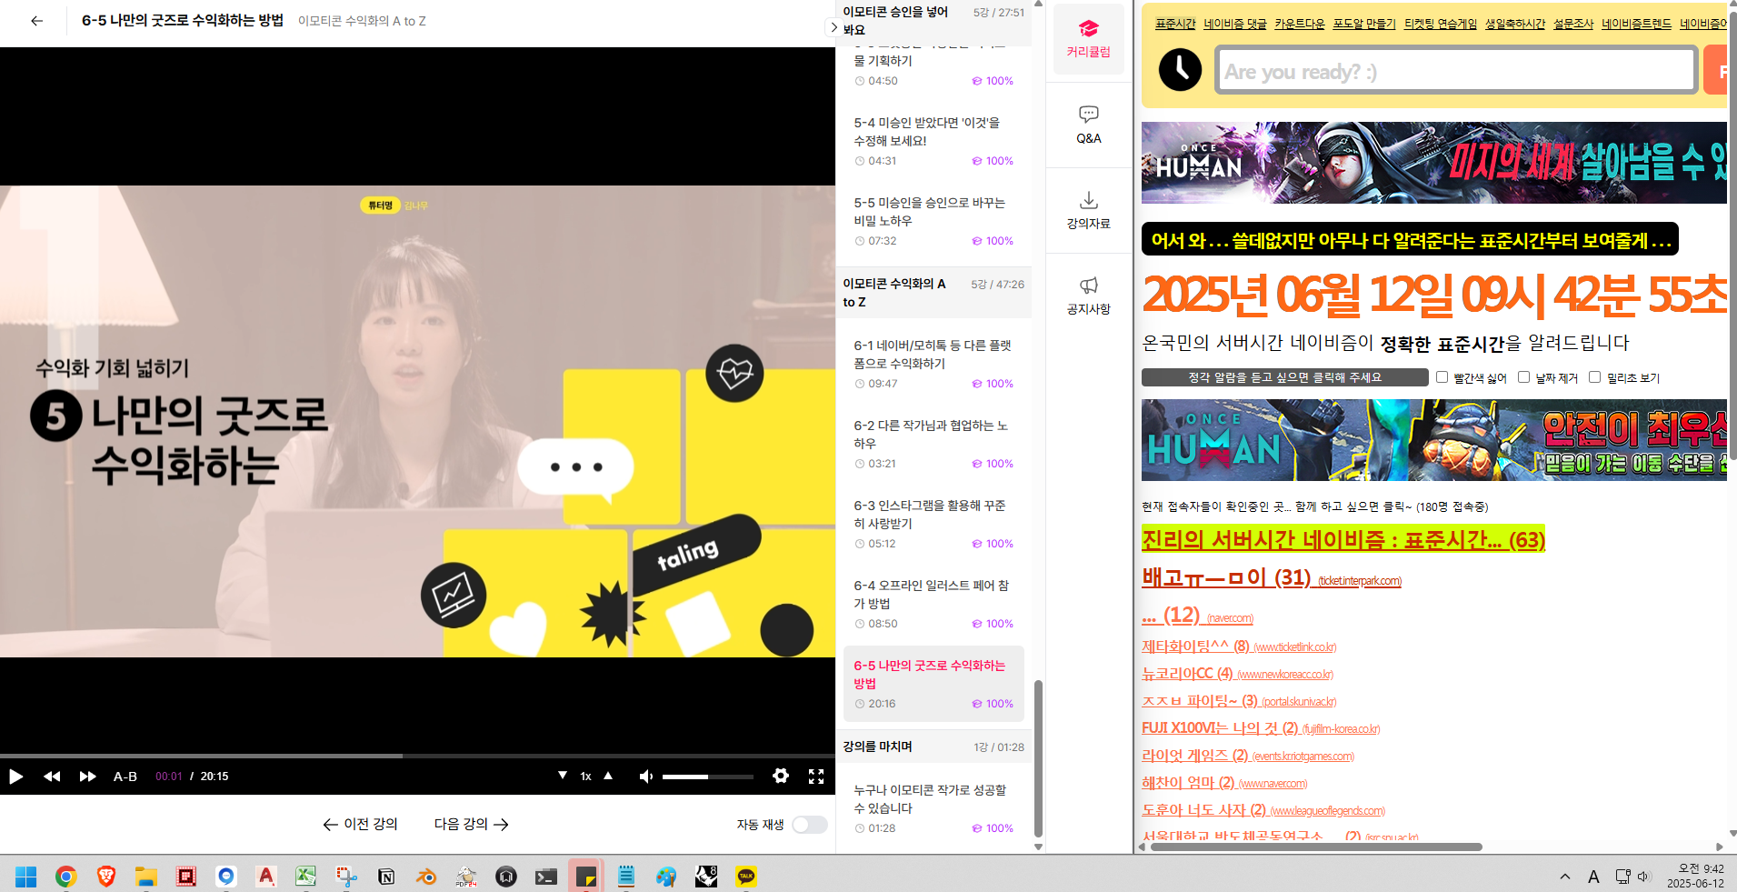1737x892 pixels.
Task: Open the 라이엇 게임즈 link
Action: point(1248,756)
